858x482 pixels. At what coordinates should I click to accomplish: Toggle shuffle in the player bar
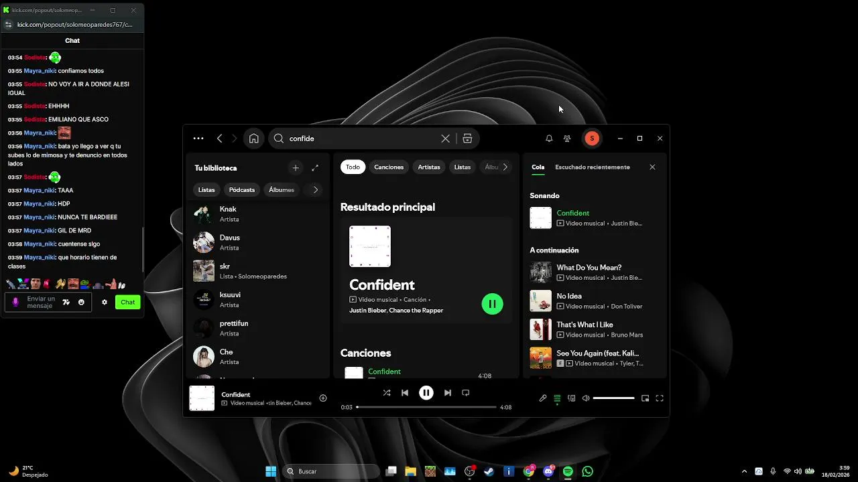pyautogui.click(x=387, y=393)
